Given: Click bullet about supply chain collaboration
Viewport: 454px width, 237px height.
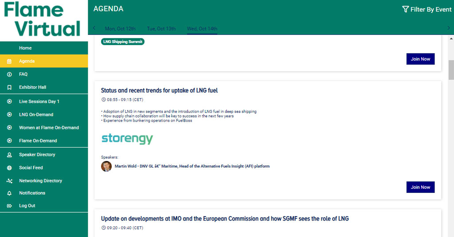Looking at the screenshot, I should (x=167, y=116).
